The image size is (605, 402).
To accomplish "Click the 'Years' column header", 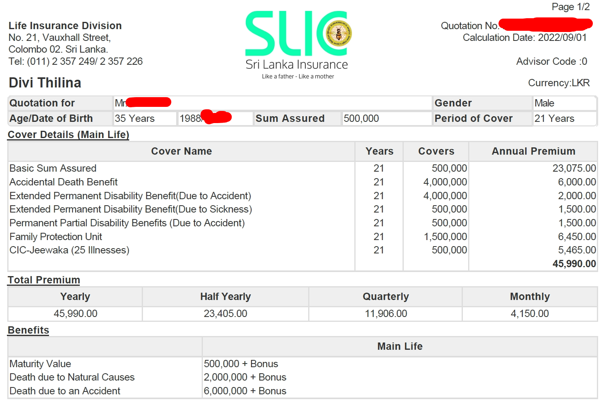I will (379, 151).
